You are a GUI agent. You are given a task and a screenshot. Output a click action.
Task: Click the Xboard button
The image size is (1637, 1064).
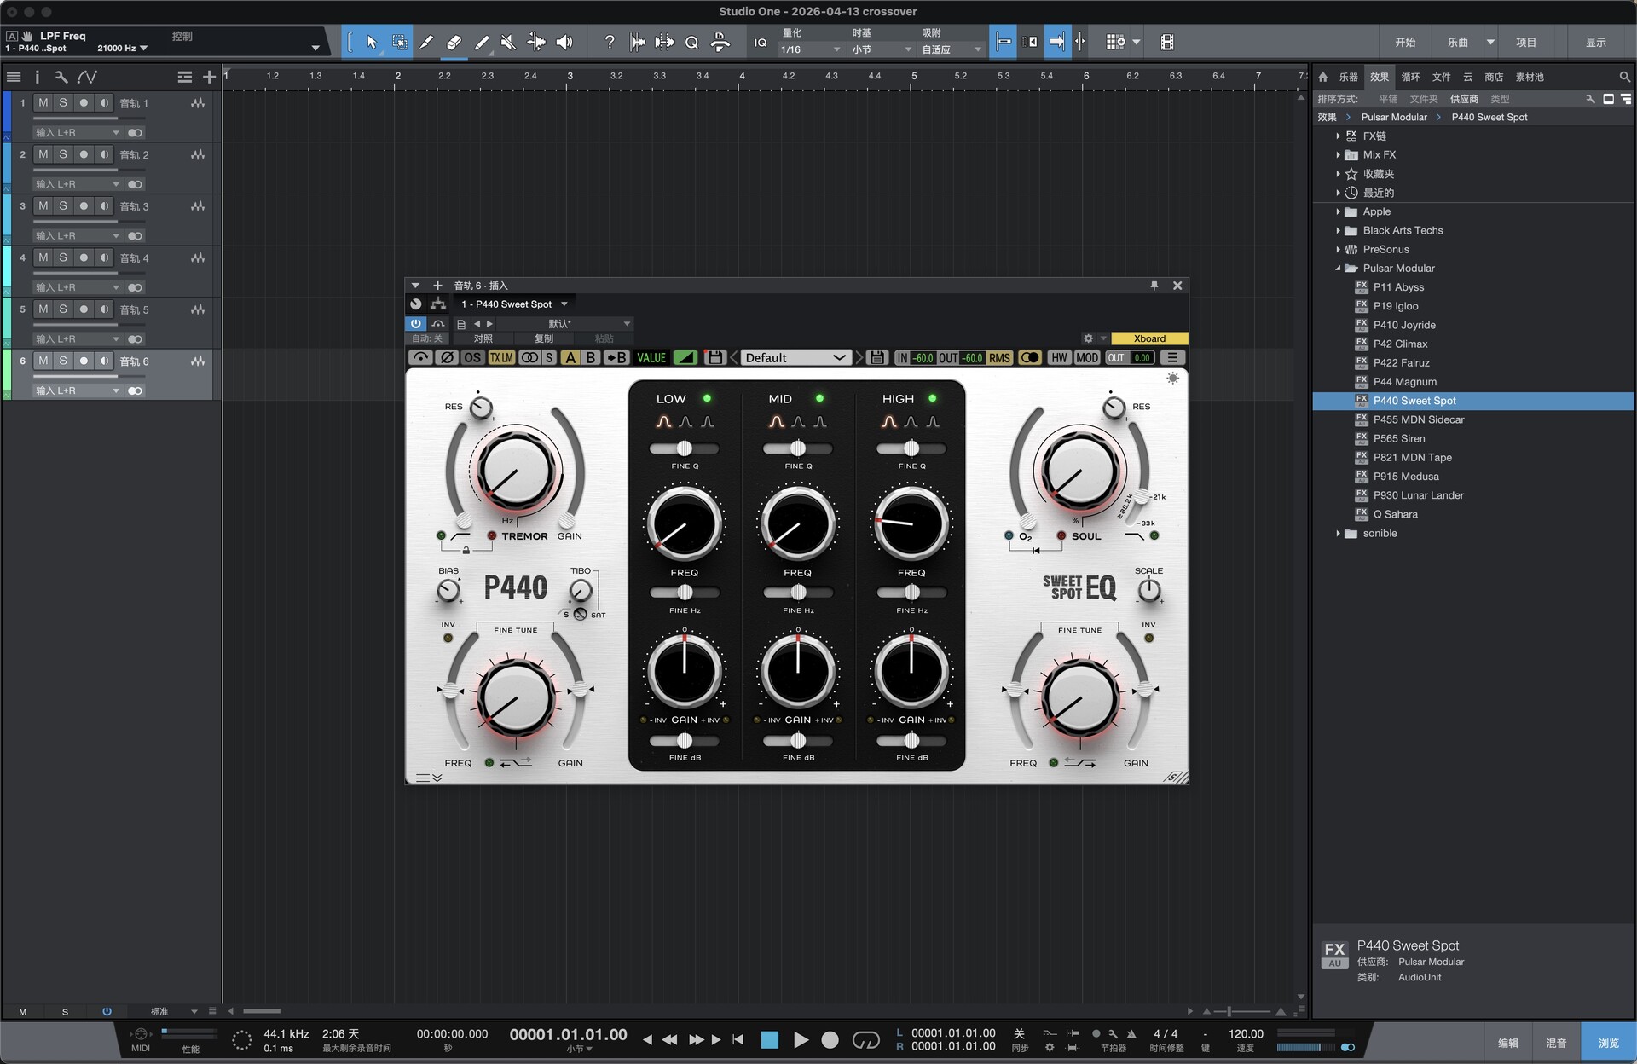(1148, 338)
